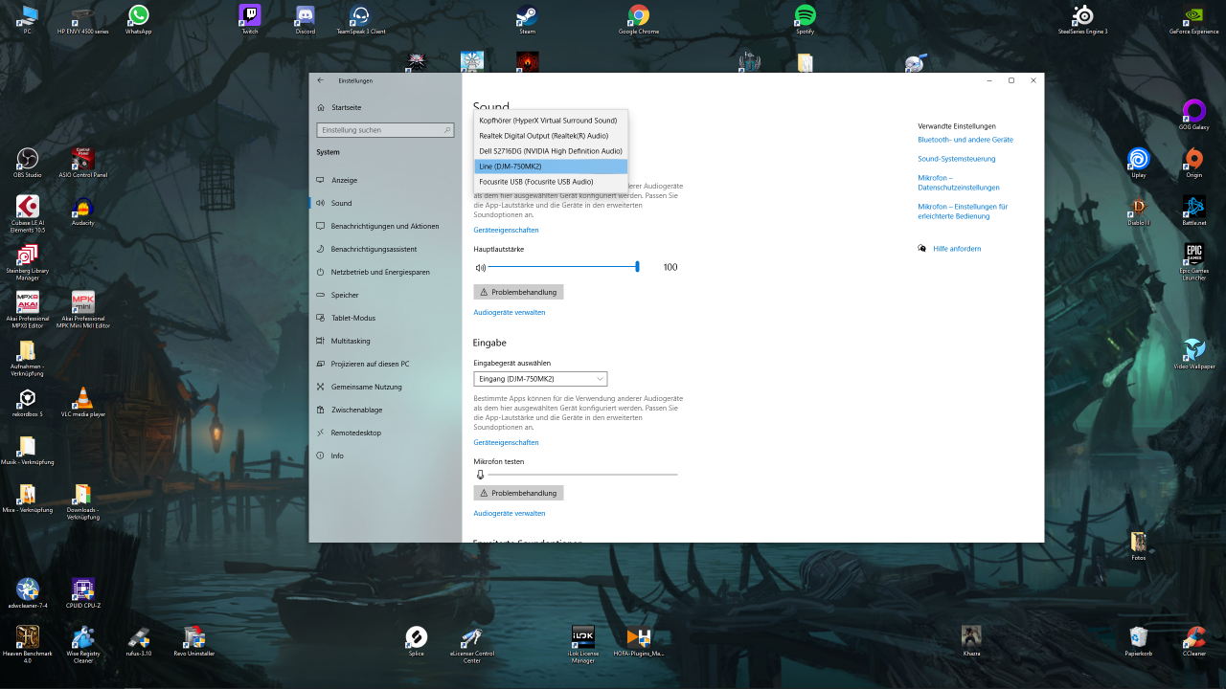Screen dimensions: 1226x689
Task: Open Eingabegerät dropdown Eingang (DJM-750MK2)
Action: 540,379
